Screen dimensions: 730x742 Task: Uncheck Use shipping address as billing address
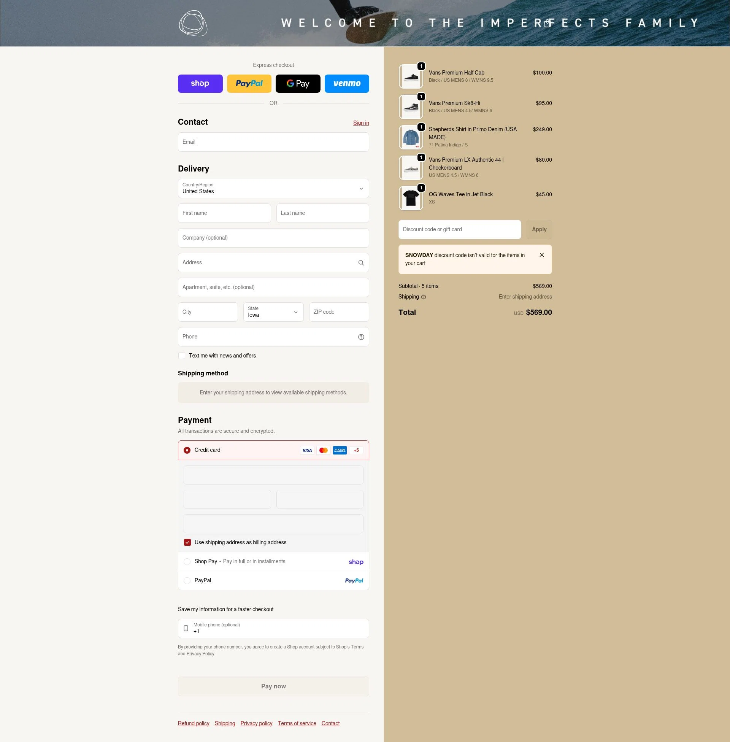187,542
